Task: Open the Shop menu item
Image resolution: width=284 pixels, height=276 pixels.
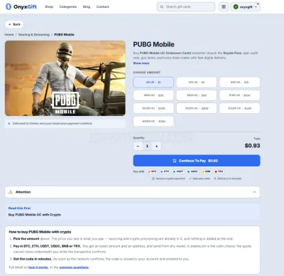Action: coord(49,6)
